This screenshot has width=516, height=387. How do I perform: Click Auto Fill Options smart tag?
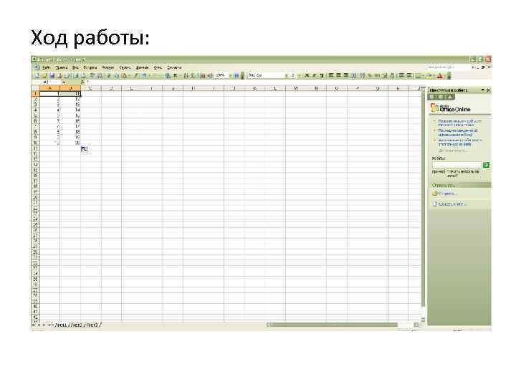click(85, 149)
